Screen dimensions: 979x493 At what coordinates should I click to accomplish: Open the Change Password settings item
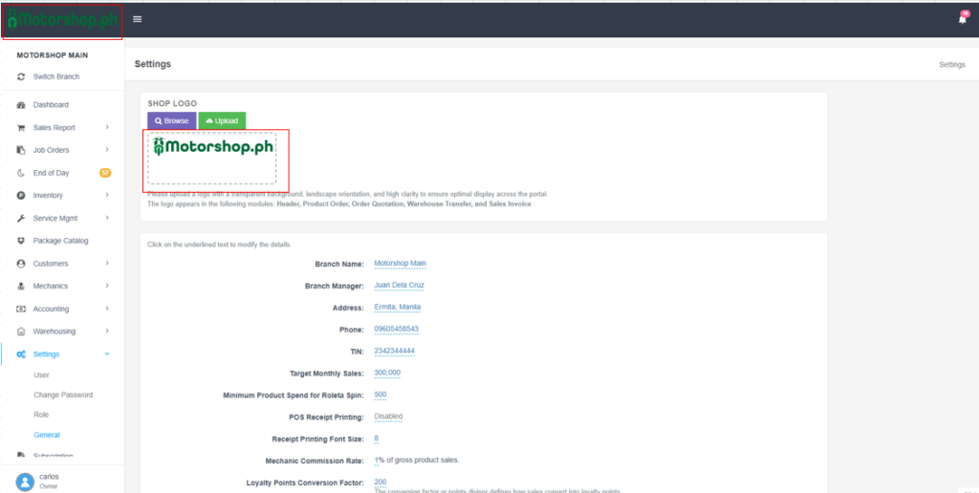point(63,395)
